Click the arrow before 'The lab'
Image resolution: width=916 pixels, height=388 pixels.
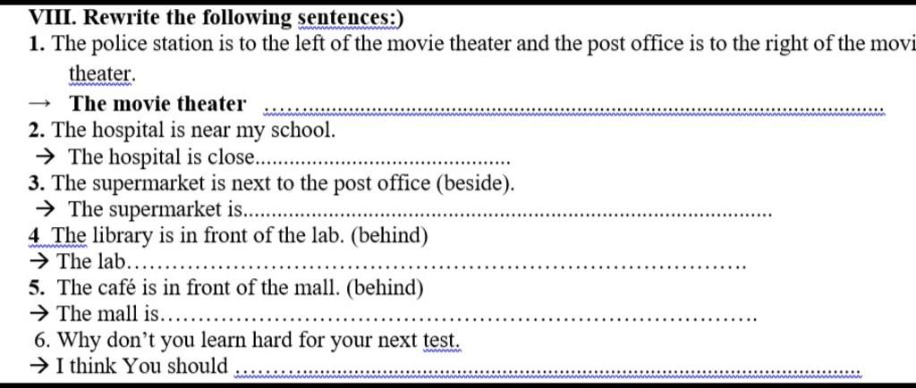click(x=39, y=262)
